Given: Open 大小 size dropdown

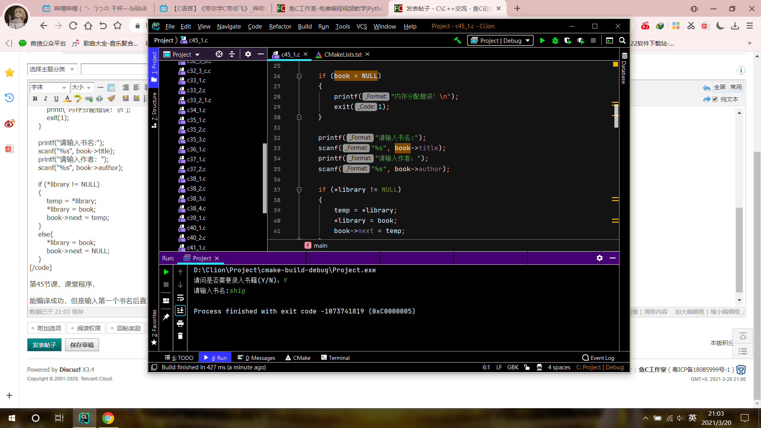Looking at the screenshot, I should 82,87.
